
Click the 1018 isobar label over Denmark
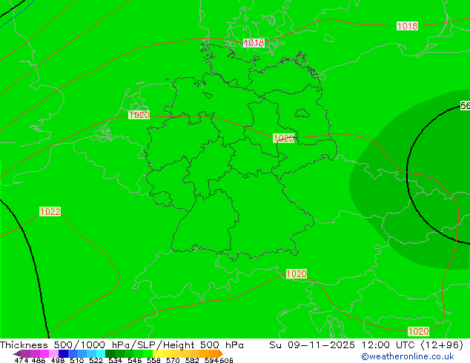pos(254,43)
